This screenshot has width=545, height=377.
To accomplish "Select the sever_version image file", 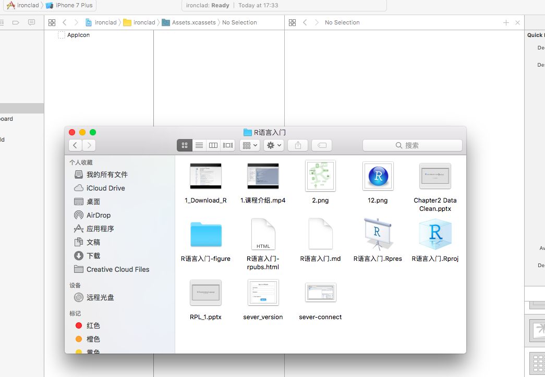I will pos(263,293).
